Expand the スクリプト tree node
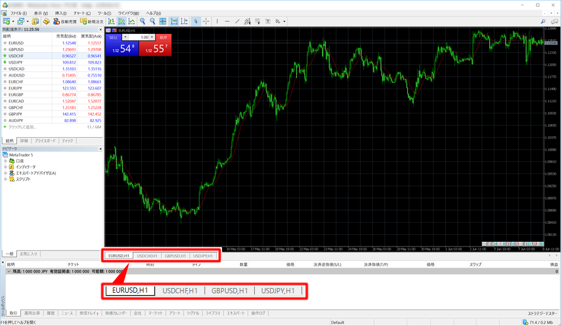Viewport: 561px width, 326px height. tap(5, 179)
